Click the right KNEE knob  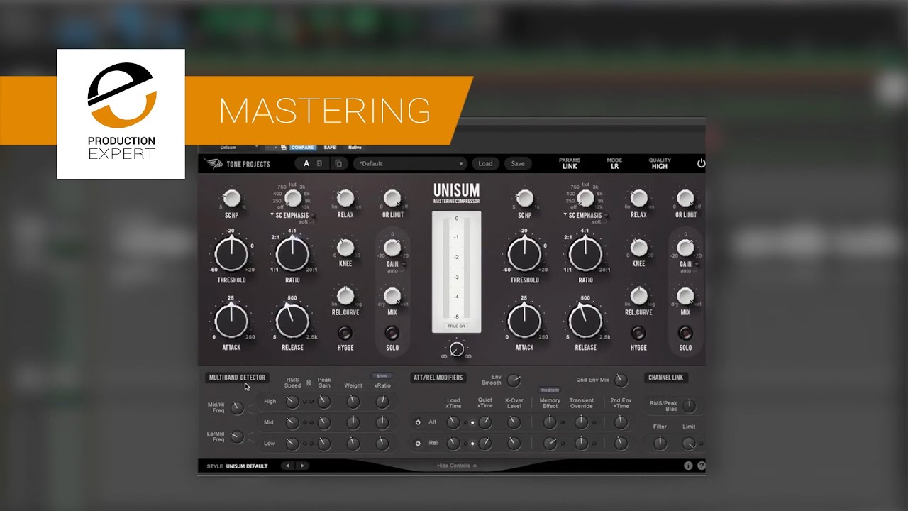click(638, 247)
